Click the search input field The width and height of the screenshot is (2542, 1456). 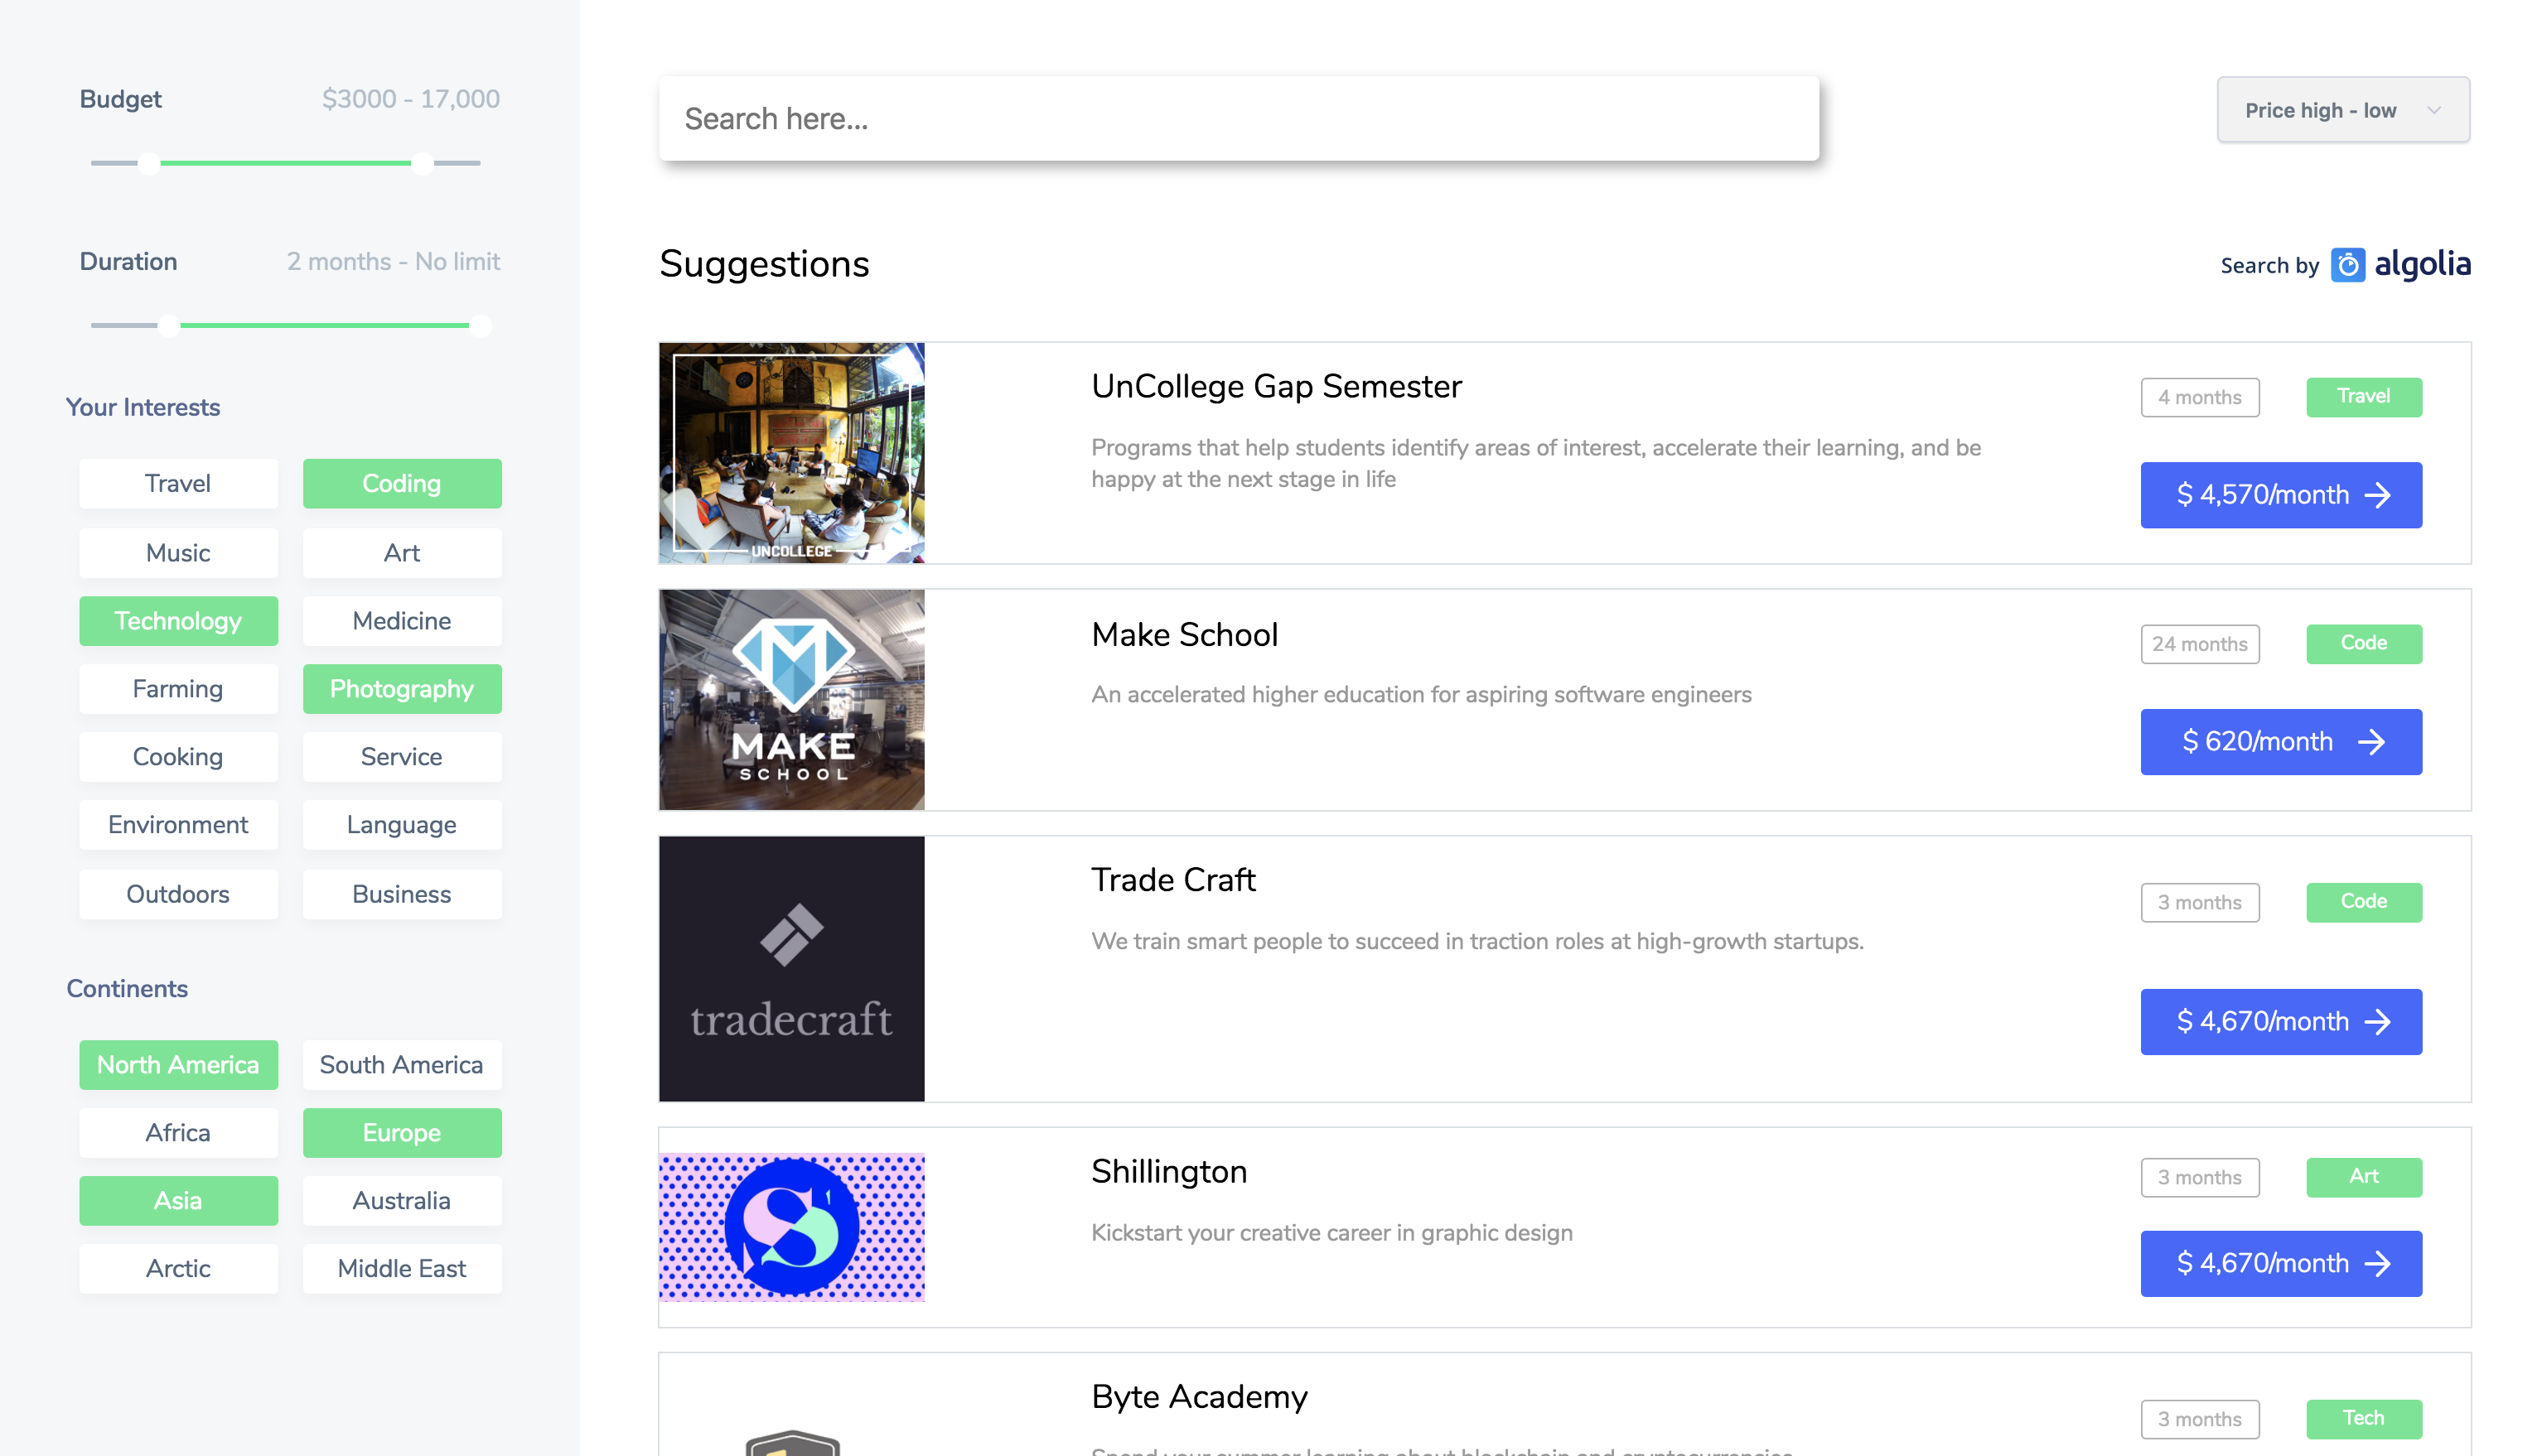click(1240, 118)
